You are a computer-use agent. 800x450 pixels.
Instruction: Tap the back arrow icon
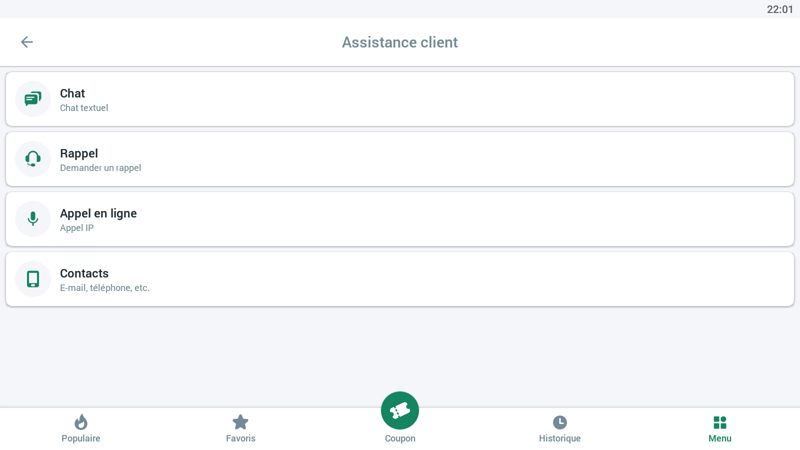[27, 42]
